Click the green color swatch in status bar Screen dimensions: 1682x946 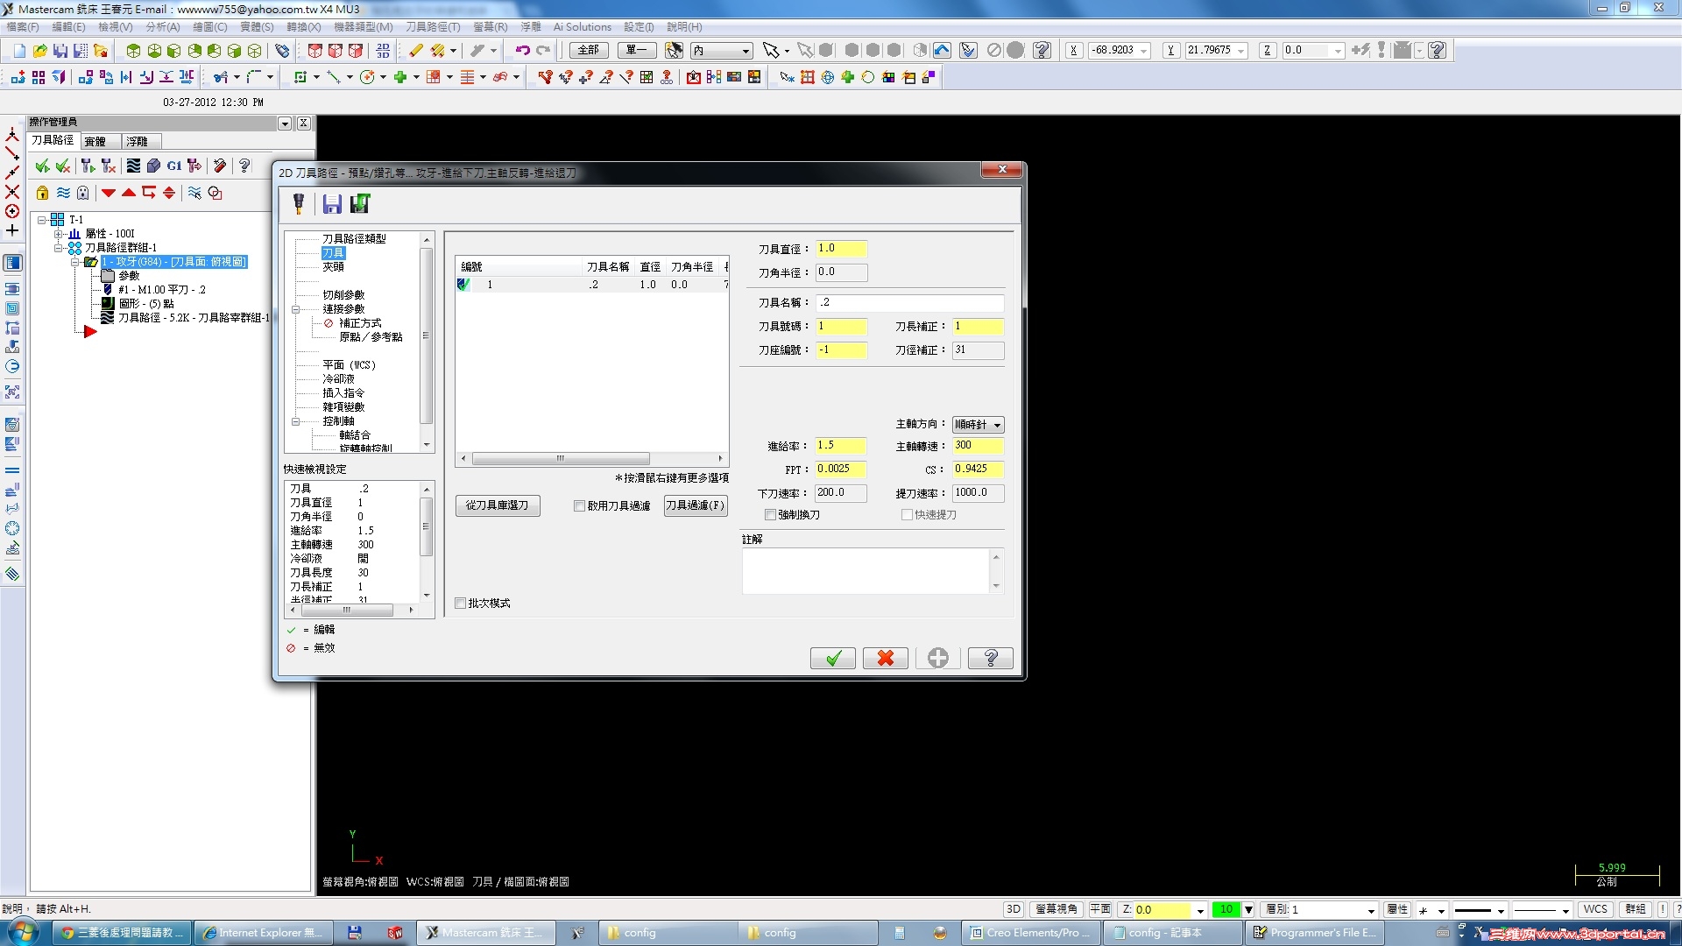point(1226,909)
